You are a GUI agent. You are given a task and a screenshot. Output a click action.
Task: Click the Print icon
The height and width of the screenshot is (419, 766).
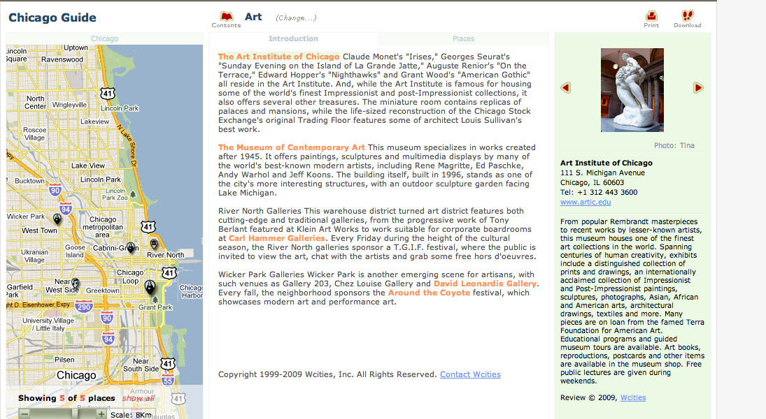click(651, 15)
